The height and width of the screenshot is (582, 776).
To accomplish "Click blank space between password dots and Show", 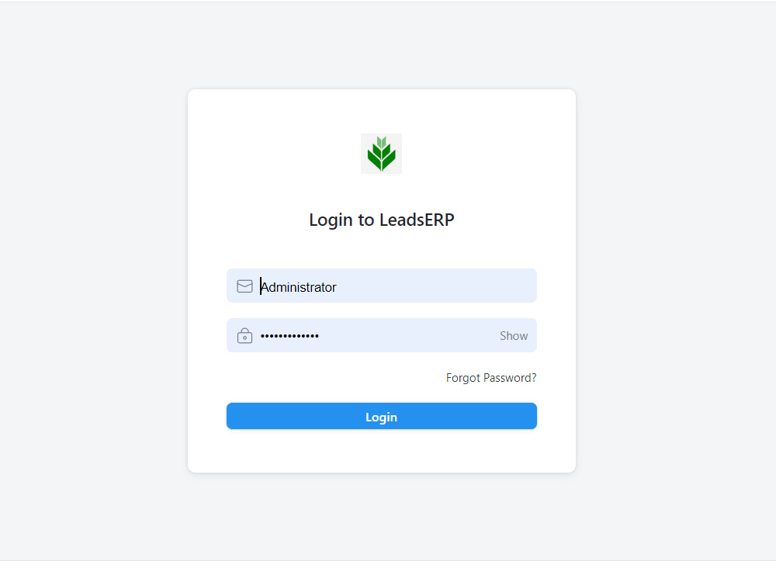I will 408,335.
